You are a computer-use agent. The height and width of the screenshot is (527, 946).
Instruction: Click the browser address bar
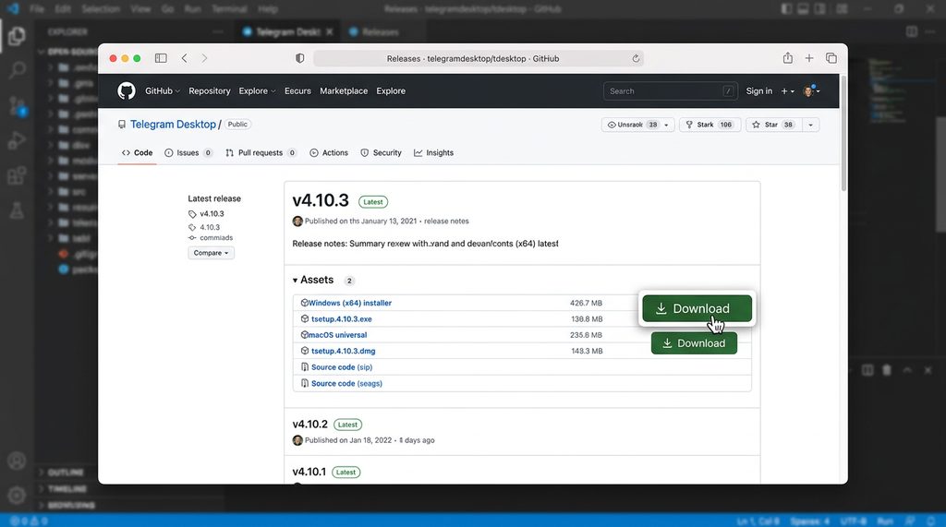click(x=479, y=58)
